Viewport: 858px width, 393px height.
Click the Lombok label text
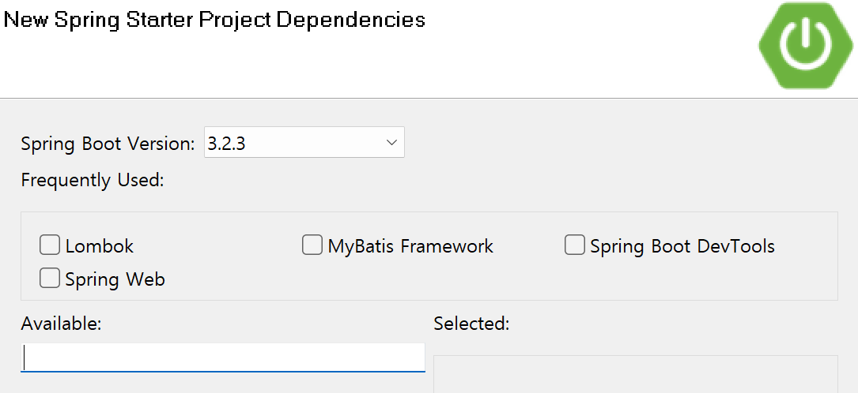pyautogui.click(x=100, y=246)
